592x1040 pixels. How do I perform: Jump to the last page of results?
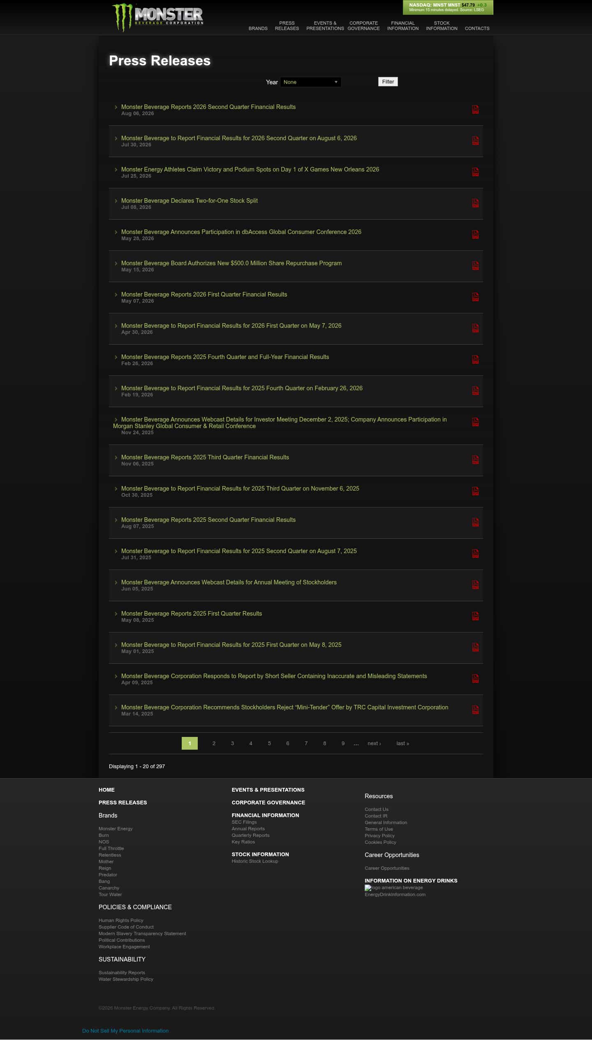[402, 743]
